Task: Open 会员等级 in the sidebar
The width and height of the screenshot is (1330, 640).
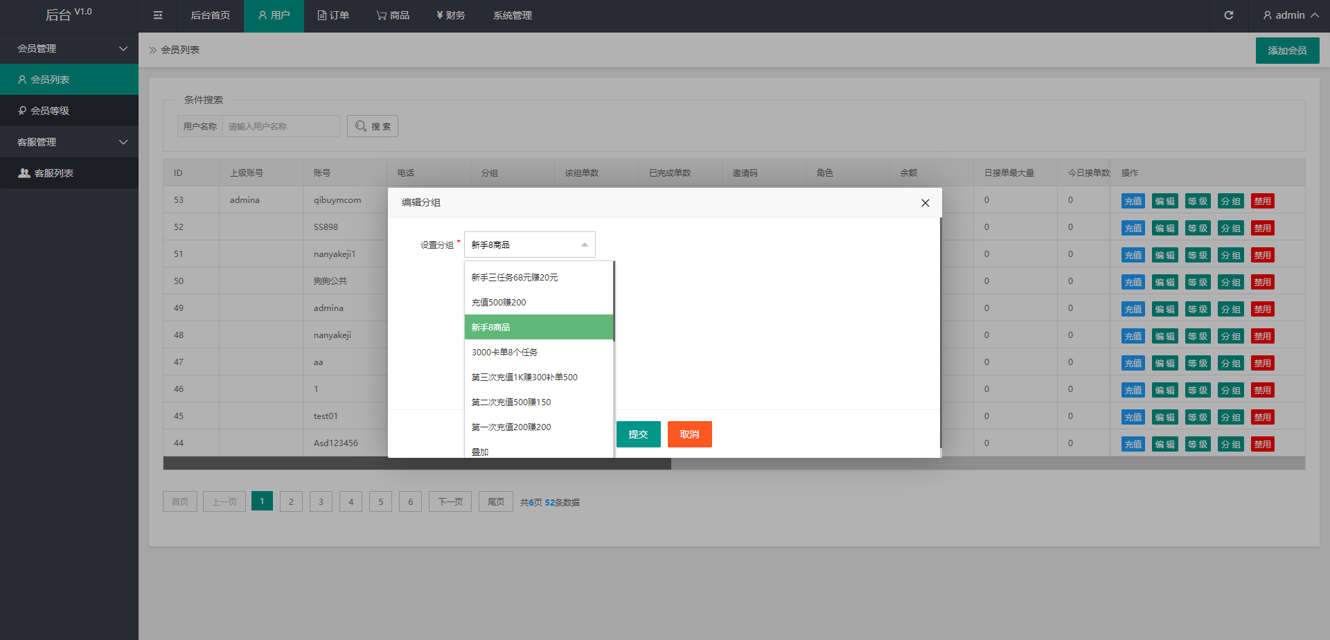Action: pos(50,111)
